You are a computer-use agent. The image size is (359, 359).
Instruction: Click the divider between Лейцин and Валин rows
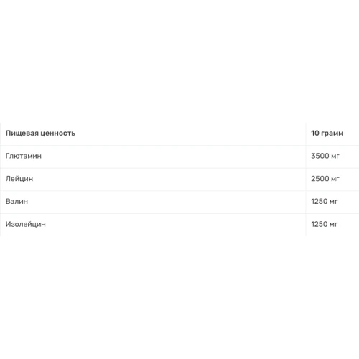coord(179,191)
